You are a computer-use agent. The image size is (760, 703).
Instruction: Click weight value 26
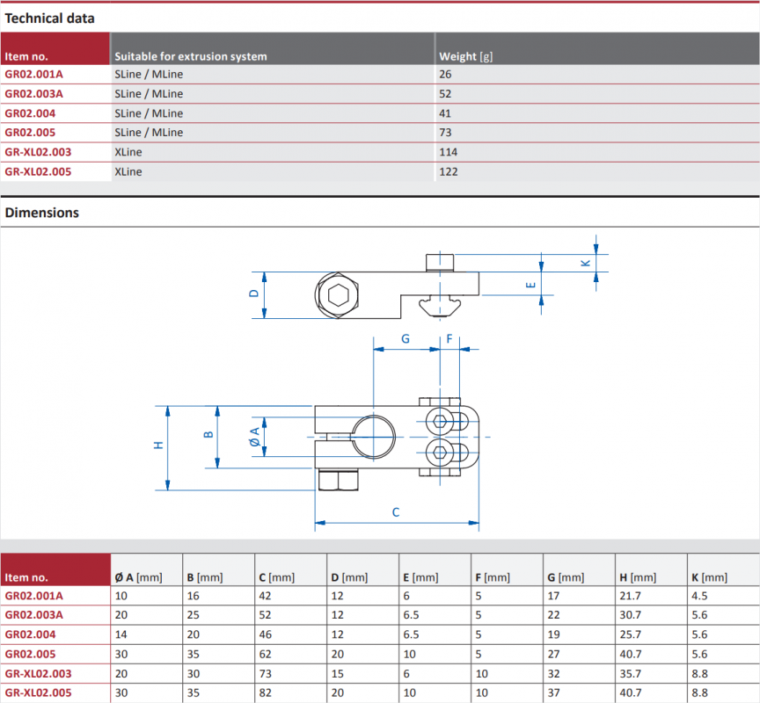pyautogui.click(x=445, y=74)
